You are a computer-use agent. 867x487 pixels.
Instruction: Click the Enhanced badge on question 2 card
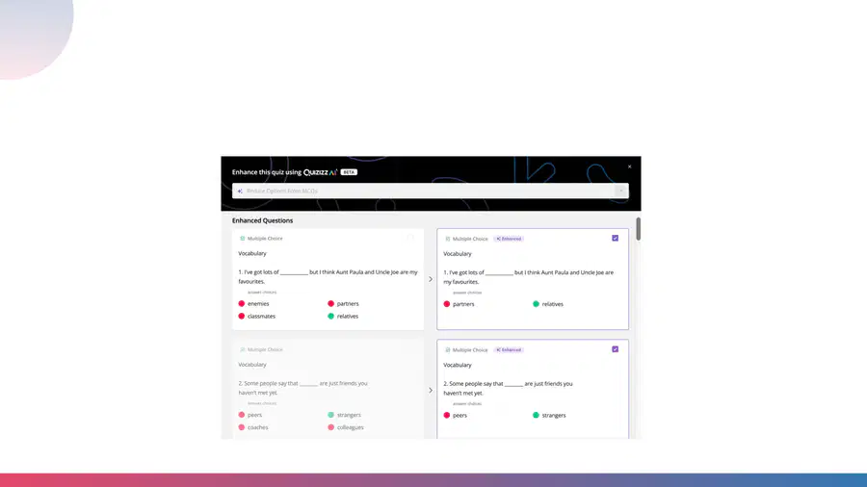(x=509, y=349)
